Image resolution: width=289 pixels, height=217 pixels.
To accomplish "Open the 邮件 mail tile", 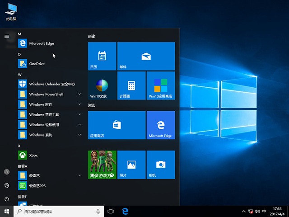I will pos(146,56).
